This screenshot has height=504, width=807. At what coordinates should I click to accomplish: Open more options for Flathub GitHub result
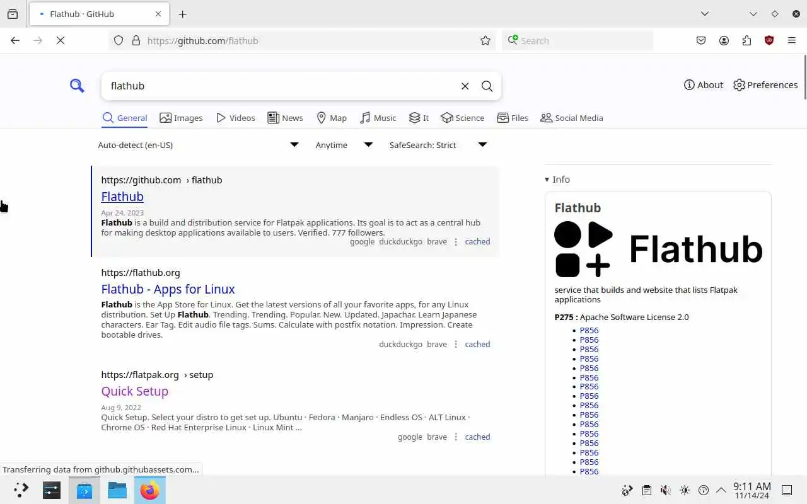(x=456, y=241)
